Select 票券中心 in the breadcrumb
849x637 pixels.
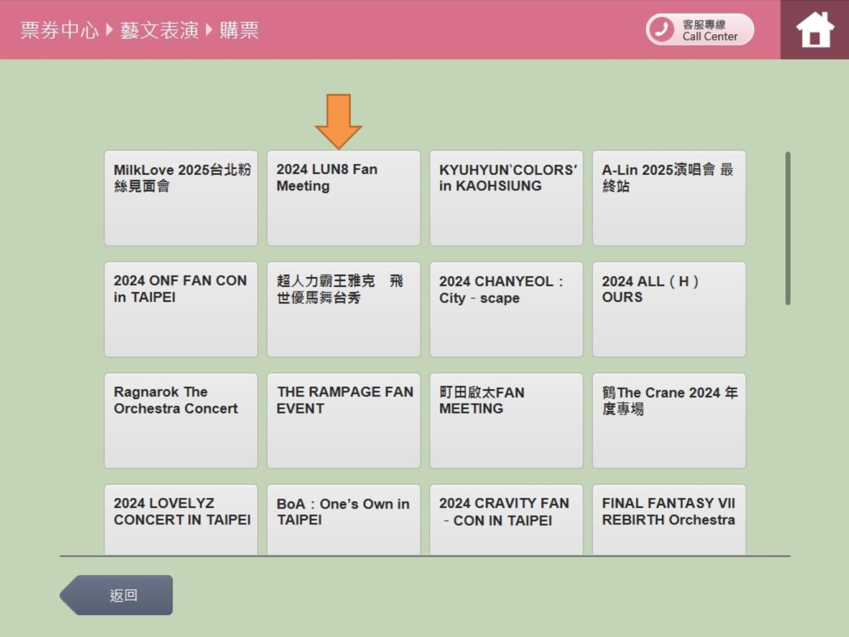point(60,30)
